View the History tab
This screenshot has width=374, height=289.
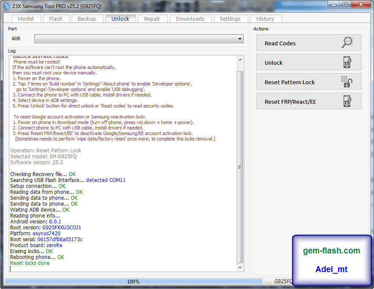coord(265,19)
